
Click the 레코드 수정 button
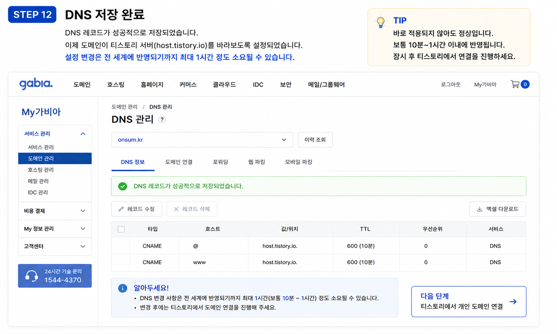pos(137,209)
